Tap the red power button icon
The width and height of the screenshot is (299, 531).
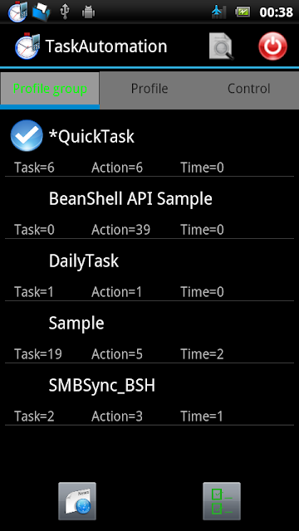pos(272,46)
